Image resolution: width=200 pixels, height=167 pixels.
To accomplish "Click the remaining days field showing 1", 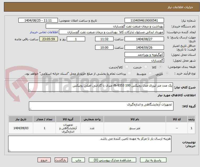I will [76, 39].
